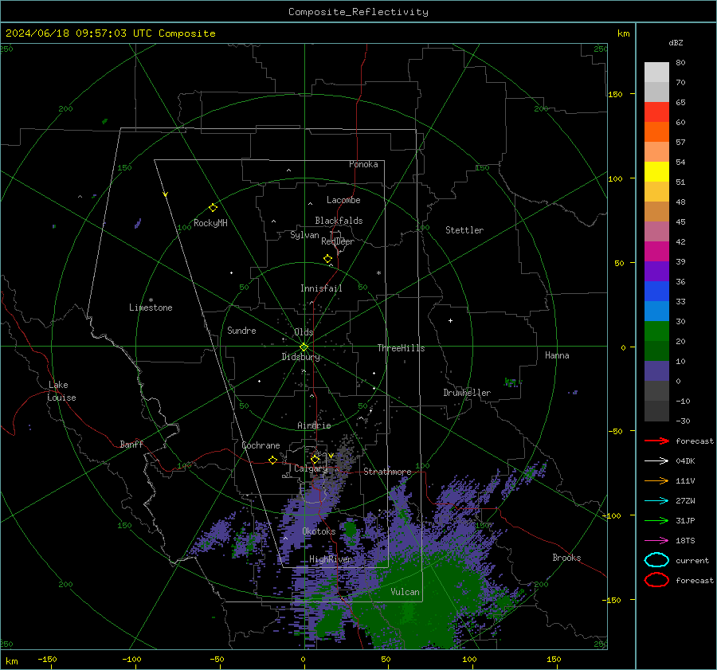Click the Didsbury city label
Image resolution: width=717 pixels, height=670 pixels.
click(300, 357)
